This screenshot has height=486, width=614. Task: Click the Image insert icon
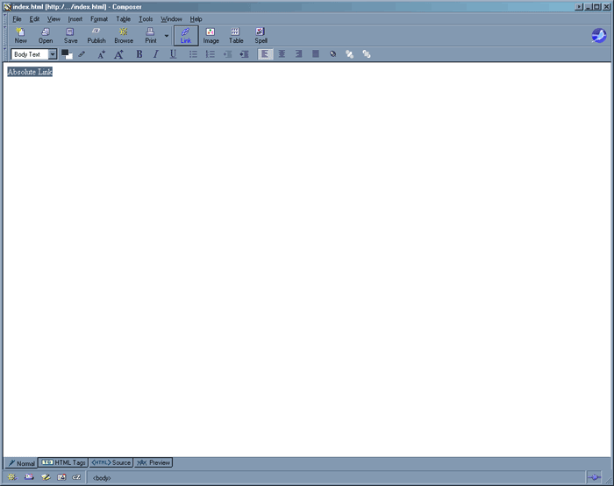[x=211, y=35]
